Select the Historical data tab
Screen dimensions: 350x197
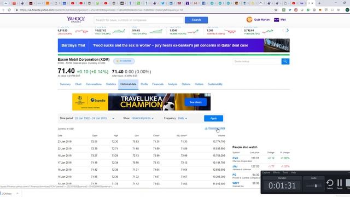point(129,84)
